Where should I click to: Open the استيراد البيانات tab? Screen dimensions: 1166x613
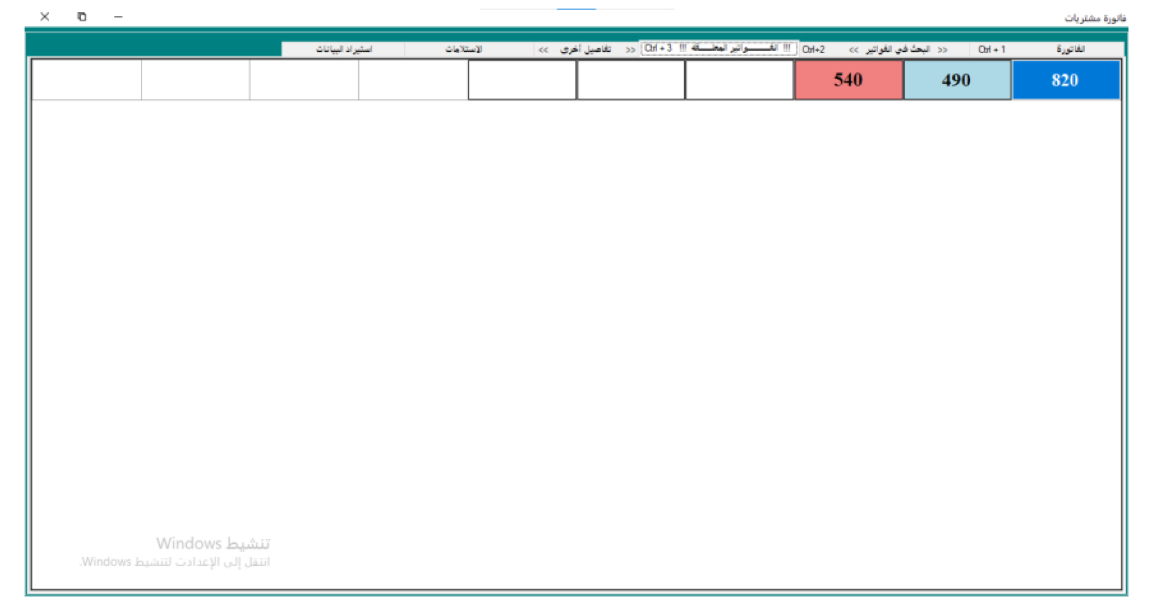pyautogui.click(x=344, y=49)
